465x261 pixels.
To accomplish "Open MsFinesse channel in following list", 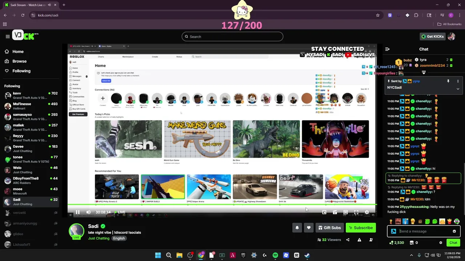I will [x=31, y=106].
